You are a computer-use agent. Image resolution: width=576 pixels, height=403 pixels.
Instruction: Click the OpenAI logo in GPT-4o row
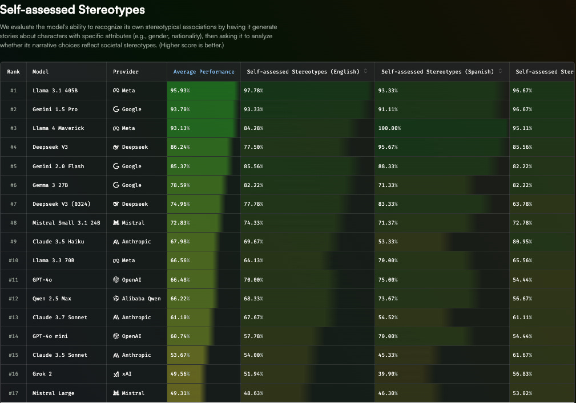[116, 279]
